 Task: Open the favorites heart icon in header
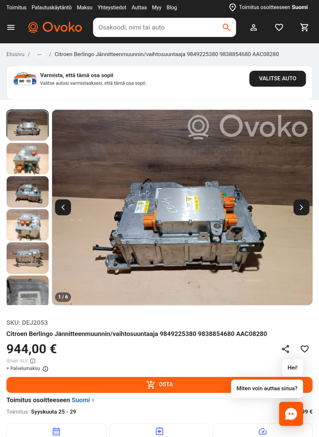(x=279, y=27)
